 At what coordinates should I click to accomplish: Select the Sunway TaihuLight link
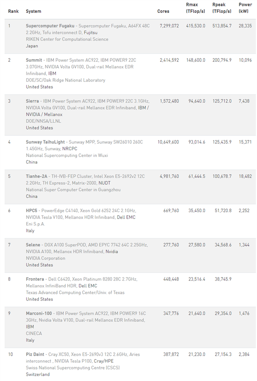pyautogui.click(x=45, y=142)
